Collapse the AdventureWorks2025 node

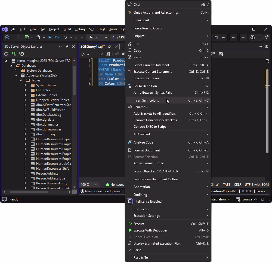pos(16,75)
